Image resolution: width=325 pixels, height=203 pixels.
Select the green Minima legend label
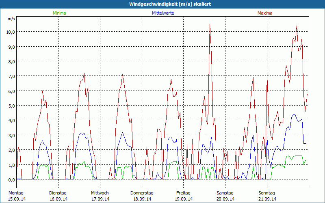59,13
